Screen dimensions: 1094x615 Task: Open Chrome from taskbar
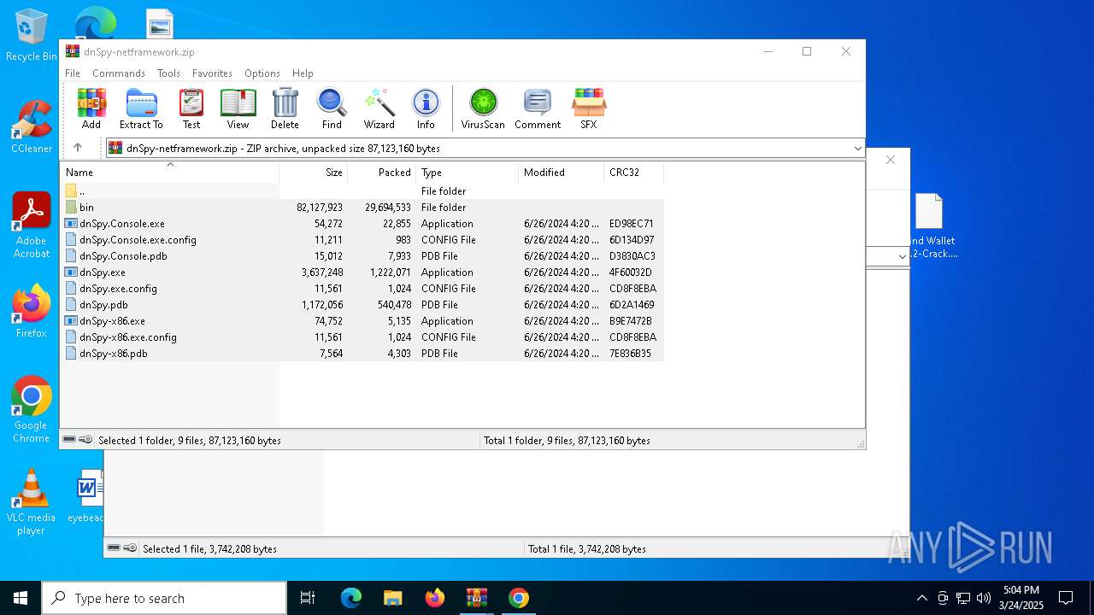pos(518,598)
